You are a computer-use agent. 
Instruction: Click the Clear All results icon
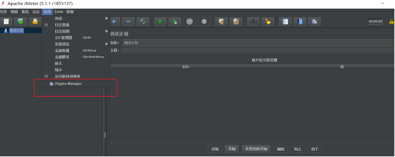(236, 21)
